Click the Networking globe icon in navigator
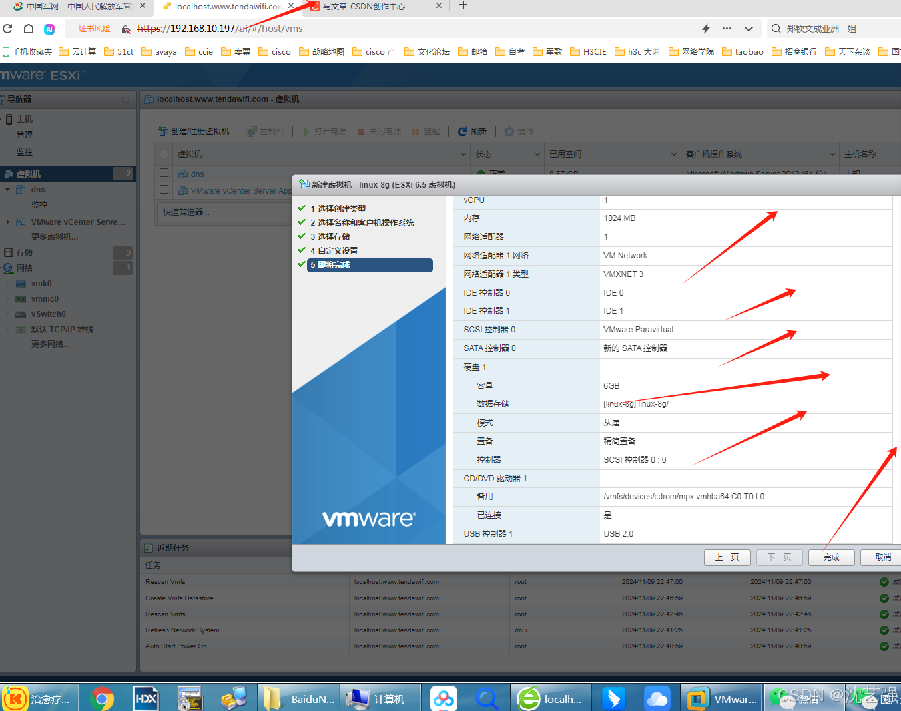Image resolution: width=901 pixels, height=711 pixels. click(9, 268)
